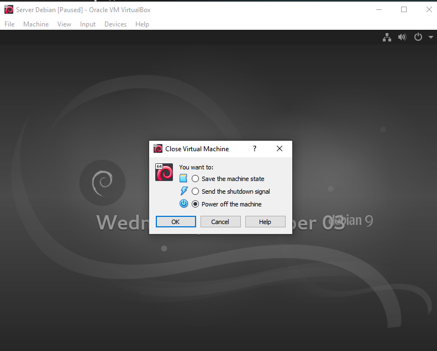The height and width of the screenshot is (351, 437).
Task: Click the Help button in dialog
Action: click(x=265, y=221)
